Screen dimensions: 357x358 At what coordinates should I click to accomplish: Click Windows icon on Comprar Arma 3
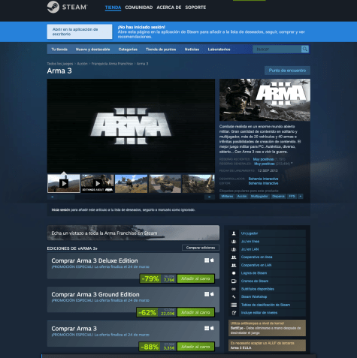tap(207, 328)
